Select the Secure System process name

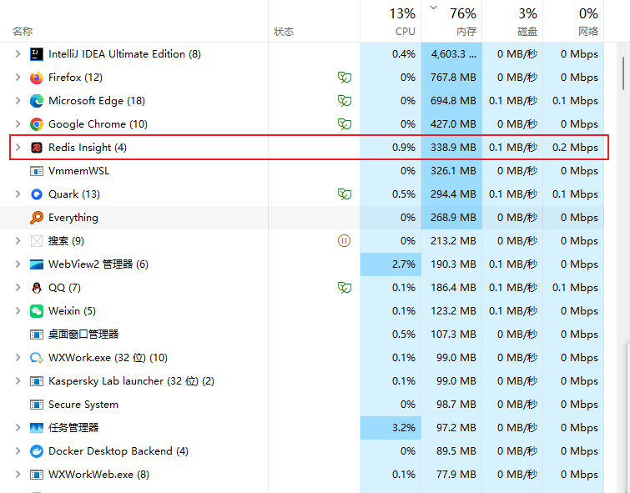click(83, 405)
